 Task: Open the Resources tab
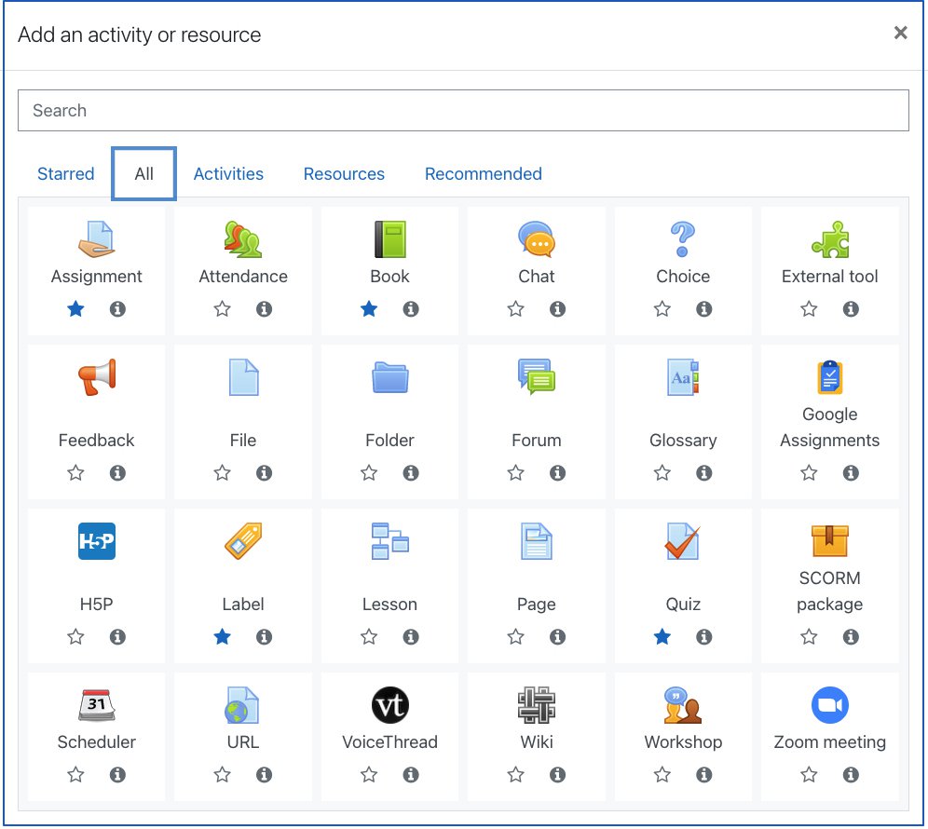[x=344, y=174]
